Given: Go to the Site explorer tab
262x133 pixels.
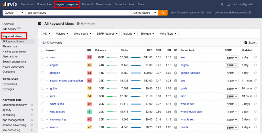Looking at the screenshot, I should pyautogui.click(x=45, y=4).
